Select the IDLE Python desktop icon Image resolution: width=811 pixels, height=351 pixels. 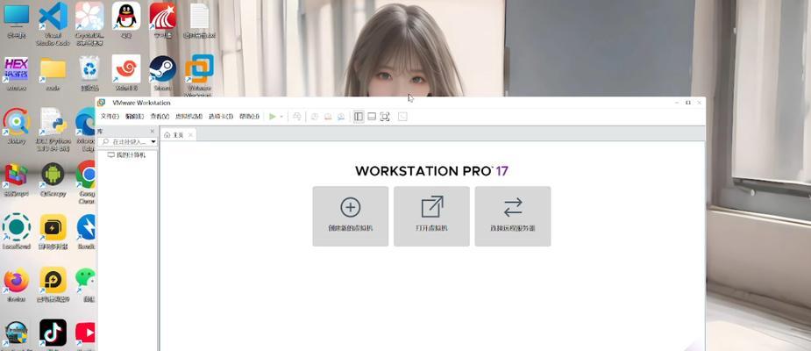(53, 128)
